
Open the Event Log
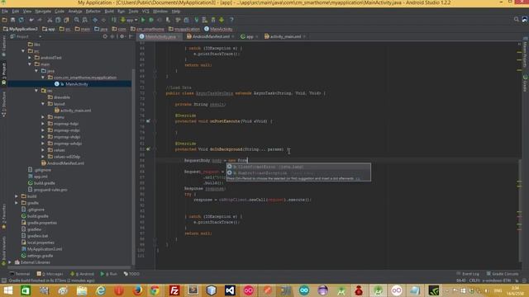[468, 274]
